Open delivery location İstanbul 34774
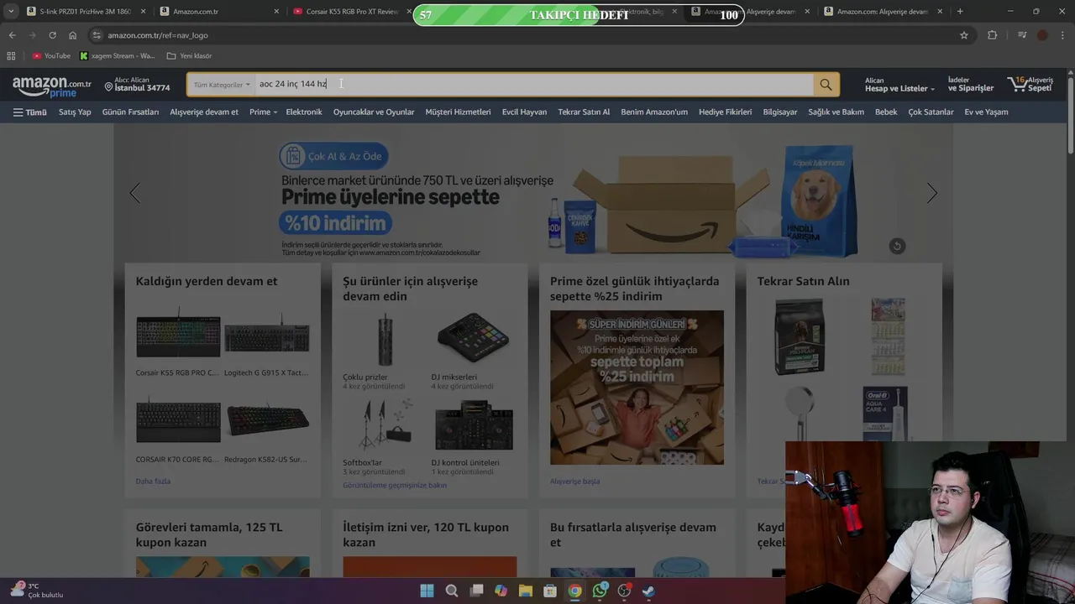The height and width of the screenshot is (604, 1075). (x=138, y=84)
